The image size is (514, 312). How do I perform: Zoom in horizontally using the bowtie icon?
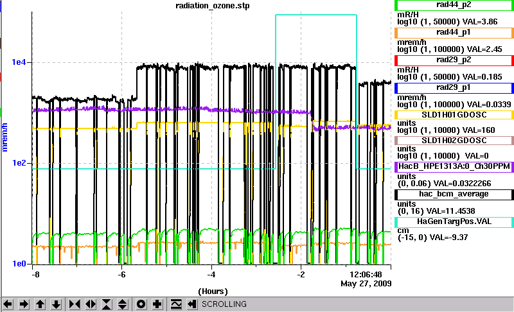tap(75, 304)
